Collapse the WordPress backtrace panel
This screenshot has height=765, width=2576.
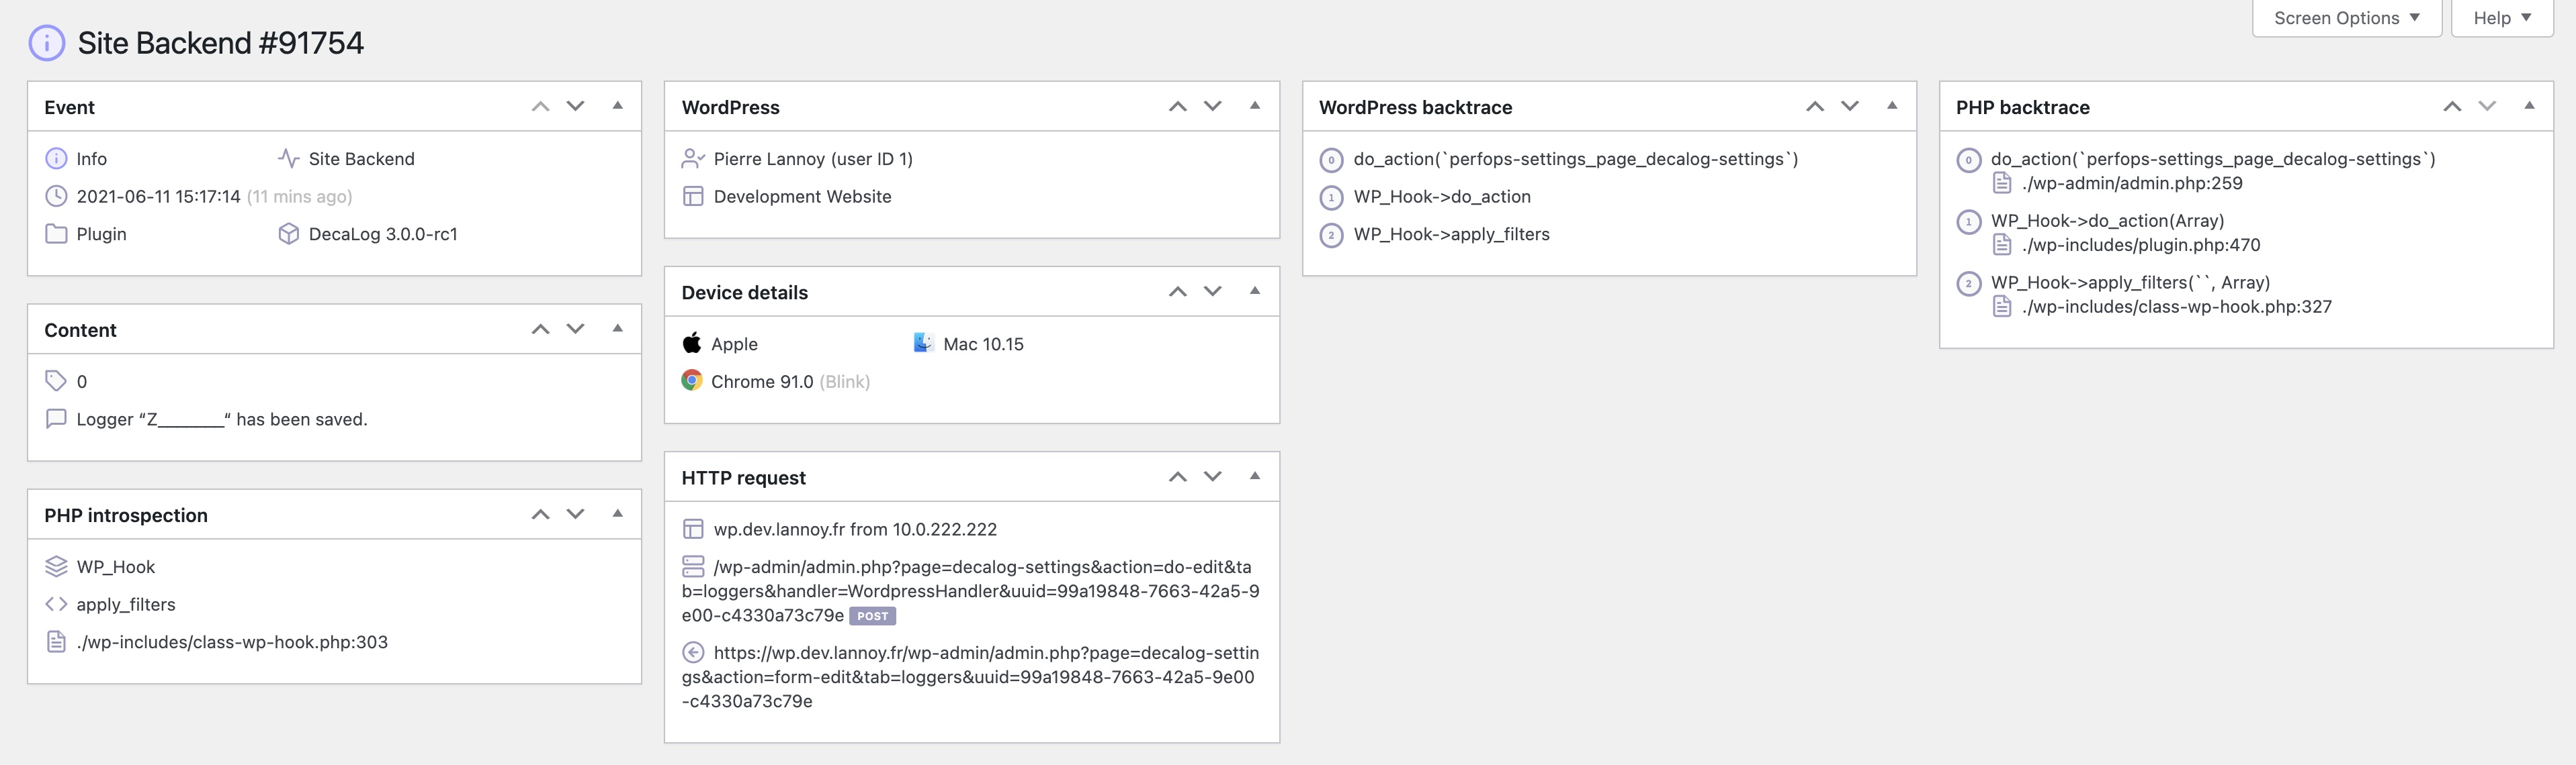(1891, 106)
